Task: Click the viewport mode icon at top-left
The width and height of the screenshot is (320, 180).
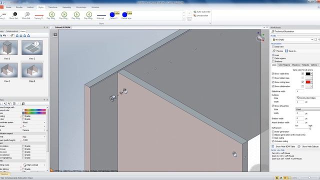Action: click(55, 34)
